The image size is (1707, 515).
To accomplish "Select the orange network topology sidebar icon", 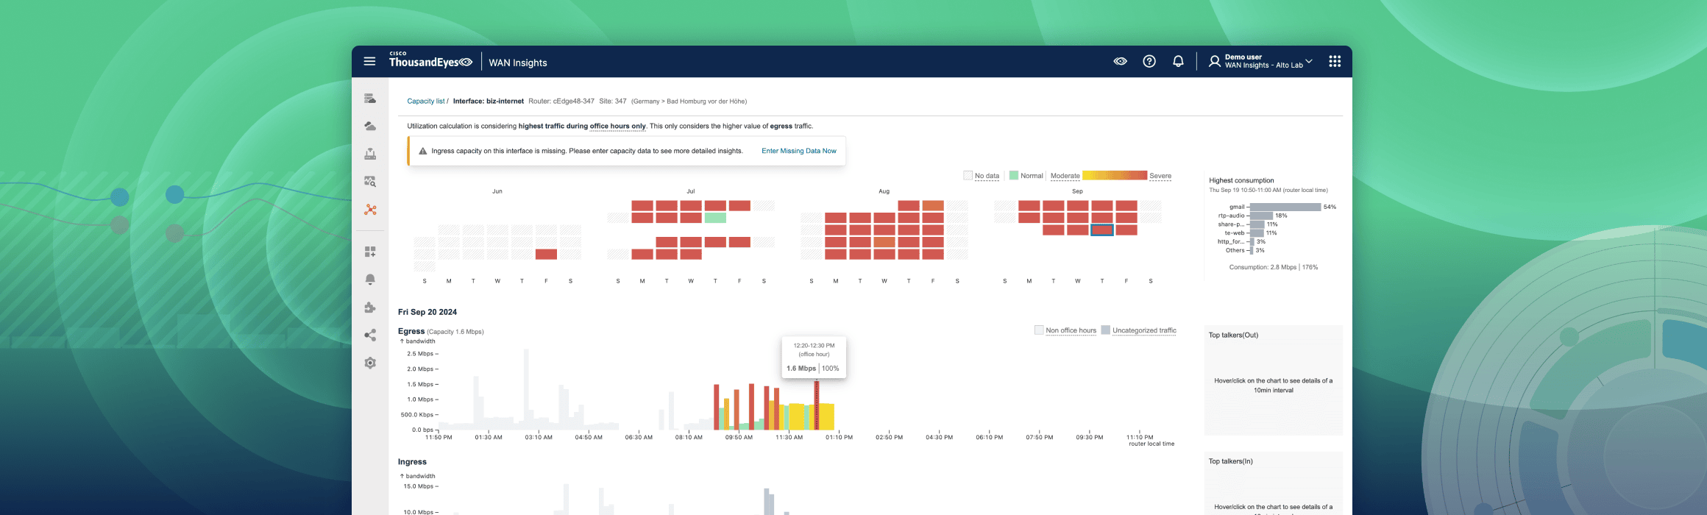I will (370, 210).
